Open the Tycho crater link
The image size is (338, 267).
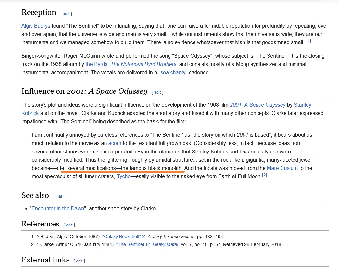[123, 176]
